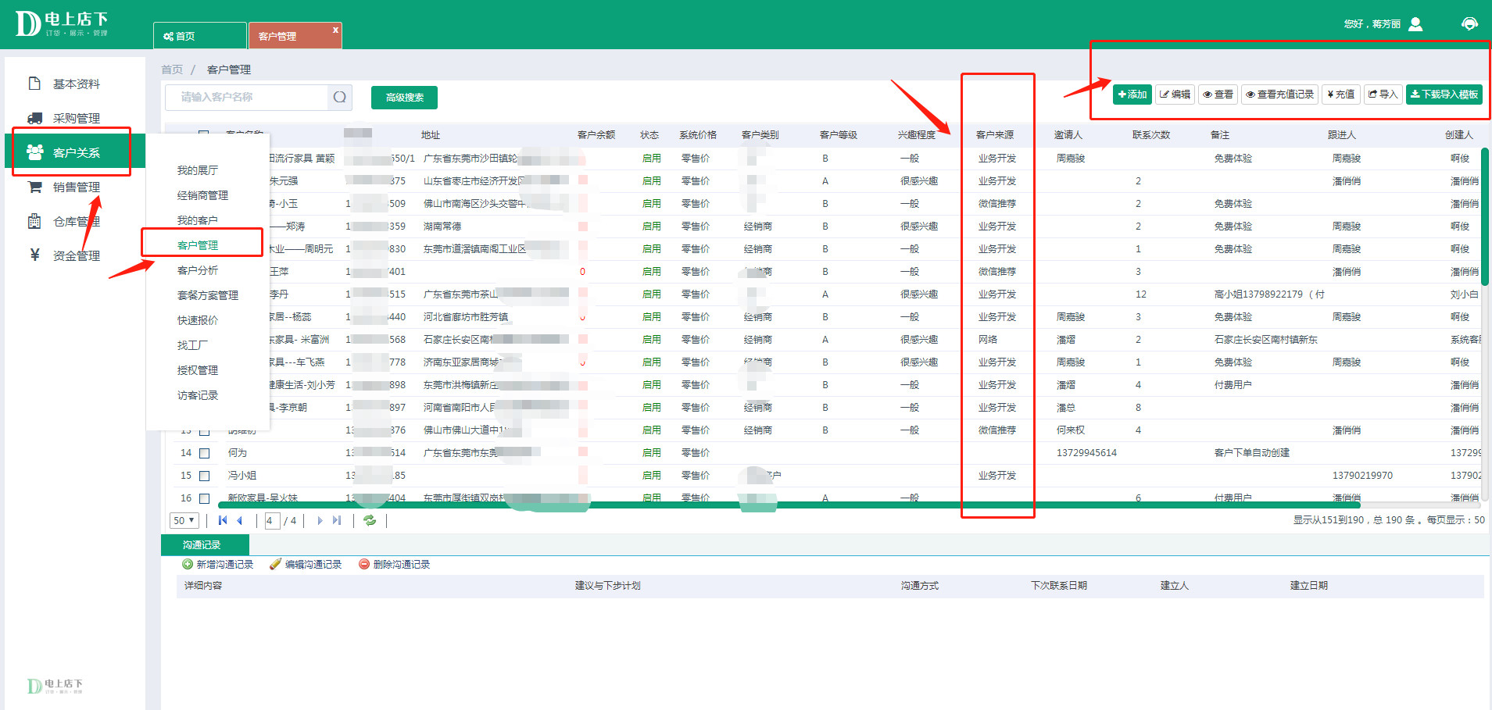Image resolution: width=1492 pixels, height=710 pixels.
Task: Select the checkbox in row 16
Action: (x=205, y=498)
